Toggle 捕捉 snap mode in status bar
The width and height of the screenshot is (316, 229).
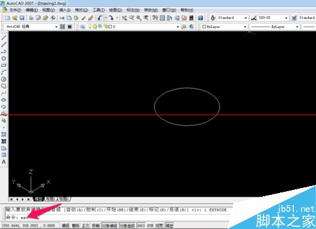pos(66,226)
